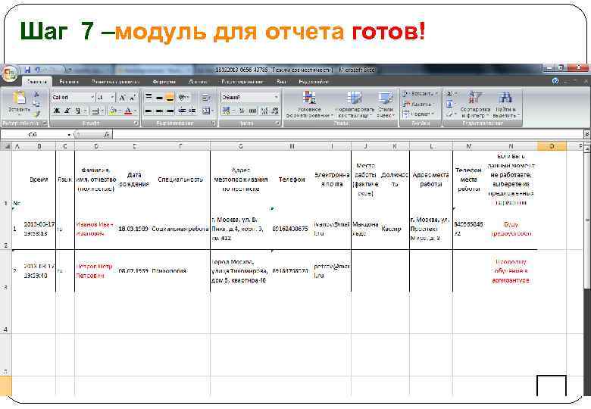Select highlighted column O header
591x409 pixels.
(552, 146)
